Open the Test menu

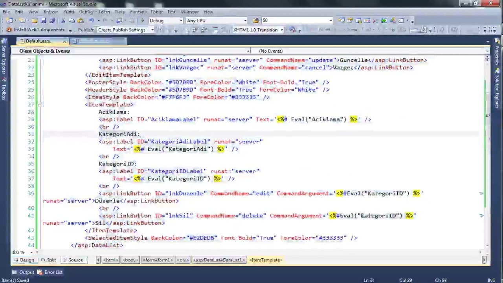tap(171, 12)
